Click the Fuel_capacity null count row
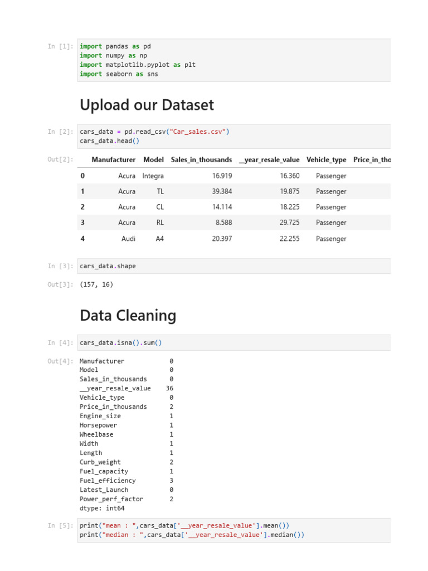The image size is (428, 571). click(x=127, y=471)
